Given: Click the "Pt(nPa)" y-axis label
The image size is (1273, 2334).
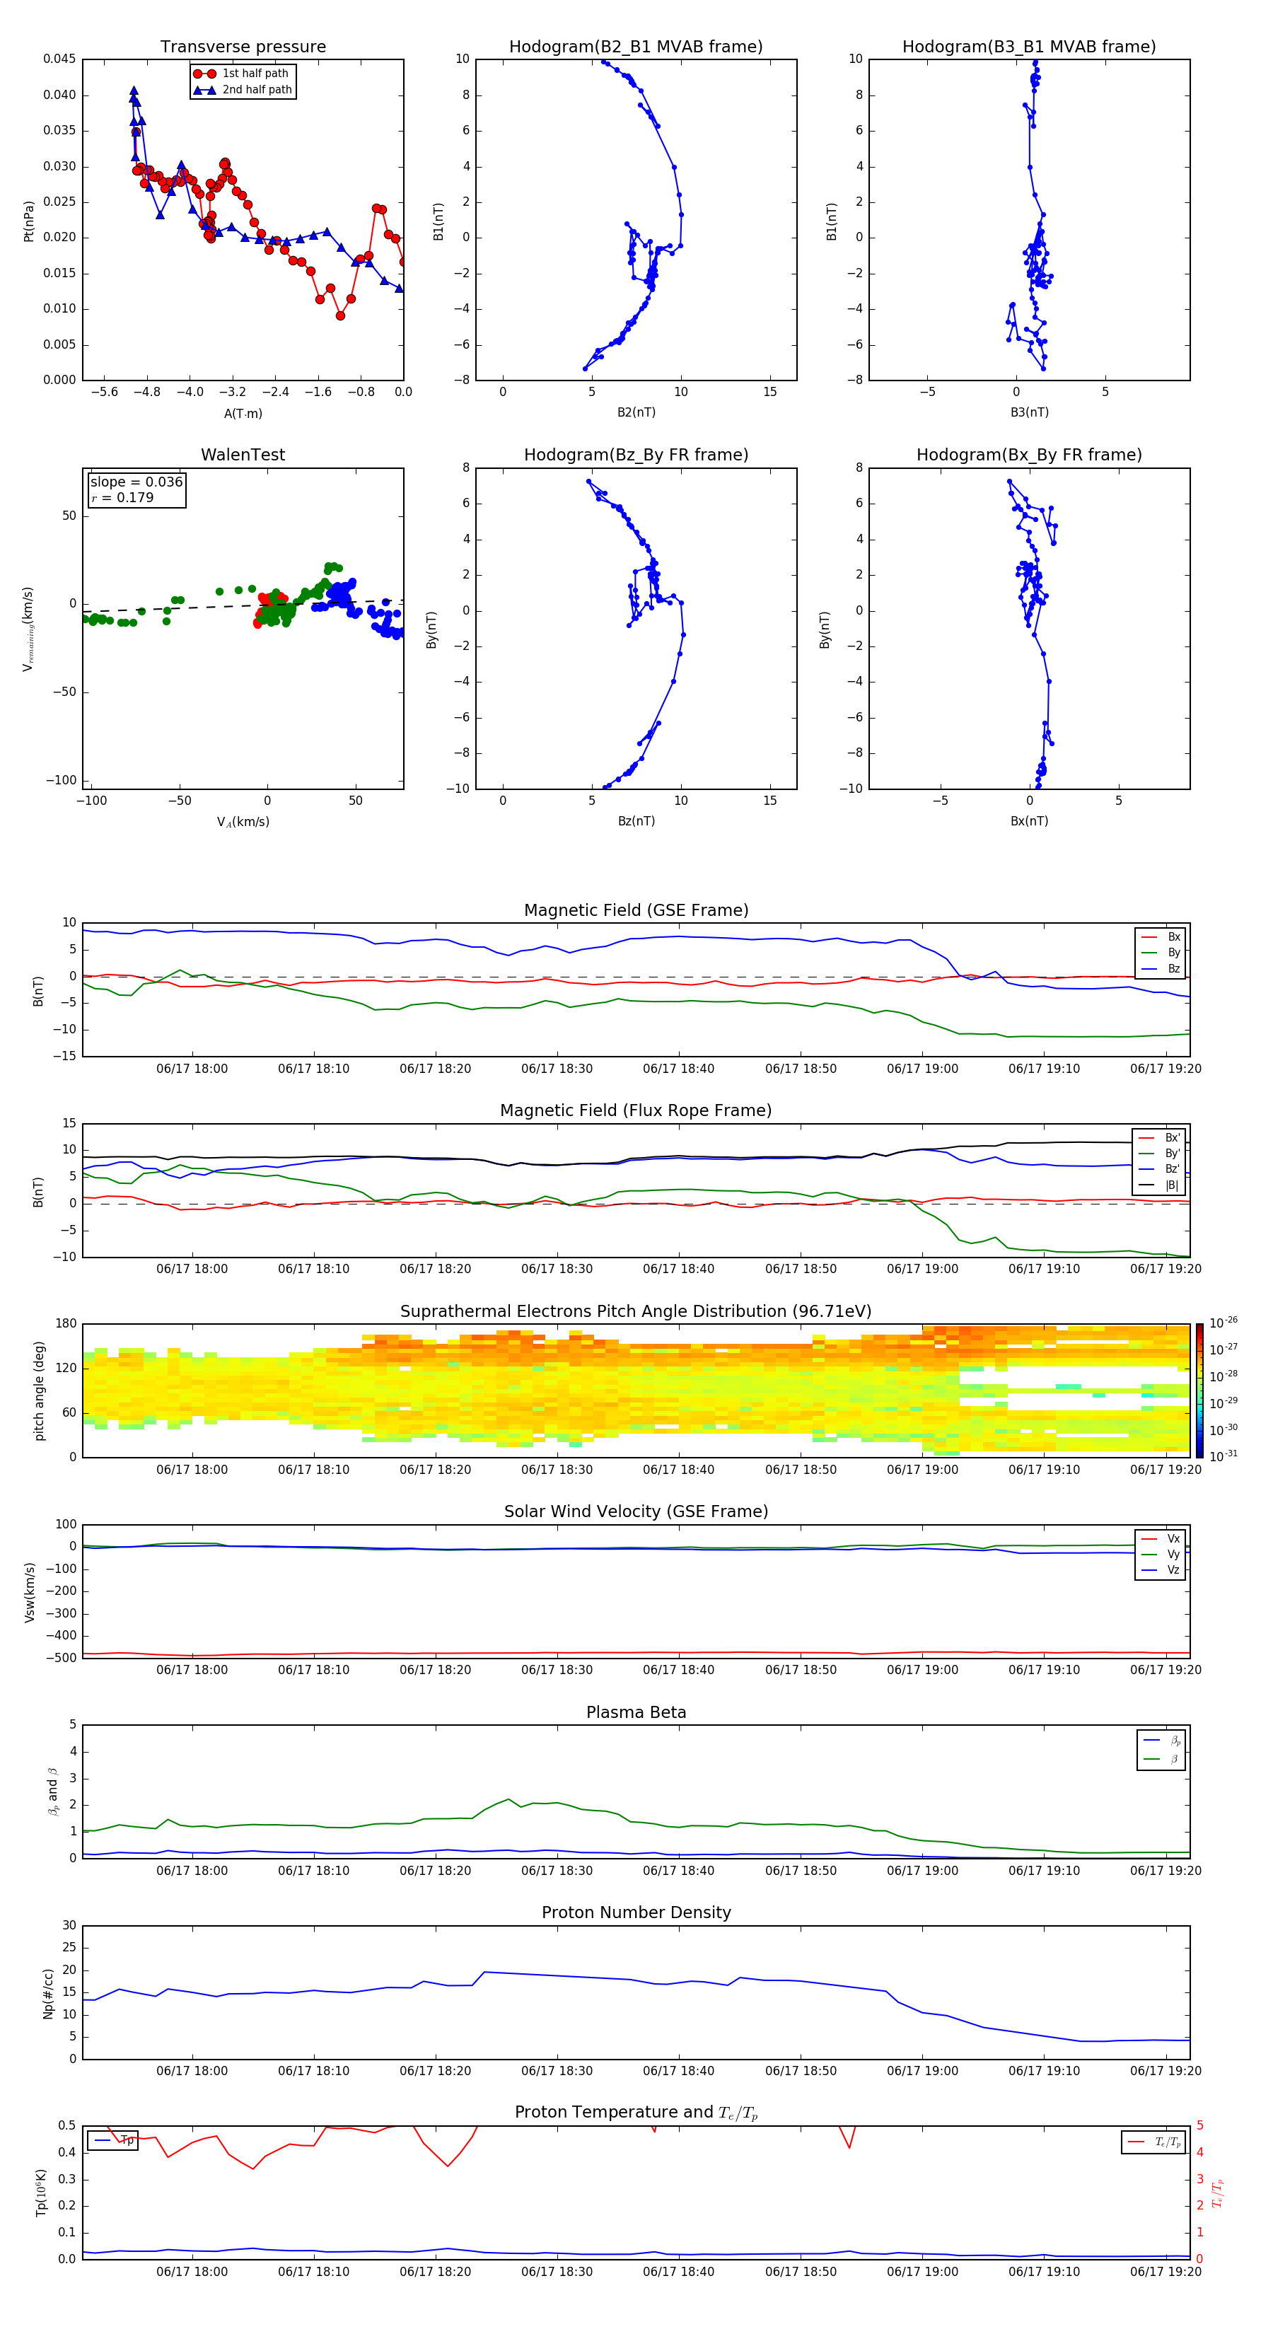Looking at the screenshot, I should (29, 220).
